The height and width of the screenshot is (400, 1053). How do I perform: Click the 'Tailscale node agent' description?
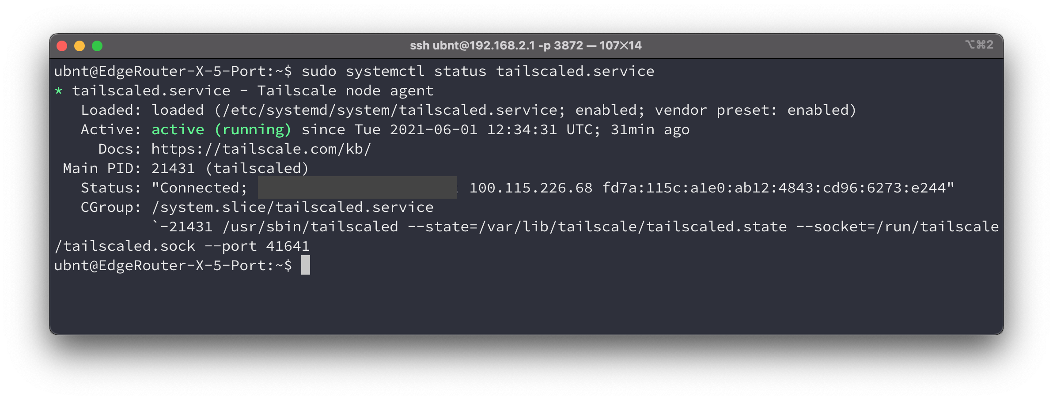[345, 91]
